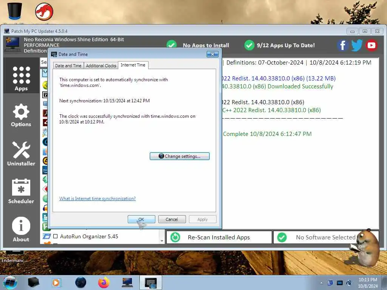Image resolution: width=387 pixels, height=290 pixels.
Task: Open the red dragon desktop icon
Action: tap(44, 12)
